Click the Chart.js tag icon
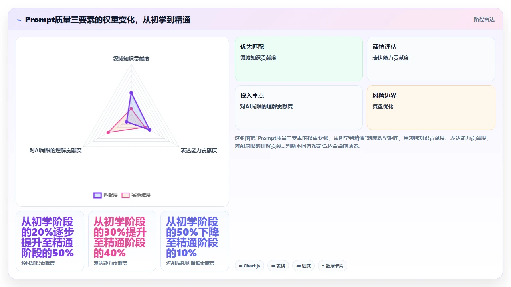511x287 pixels. pyautogui.click(x=240, y=266)
